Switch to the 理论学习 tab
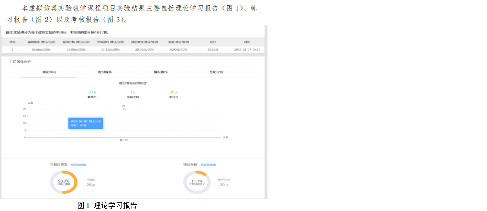 (x=49, y=72)
